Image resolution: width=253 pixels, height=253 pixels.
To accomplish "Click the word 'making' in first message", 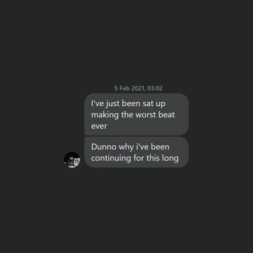I will pyautogui.click(x=105, y=115).
